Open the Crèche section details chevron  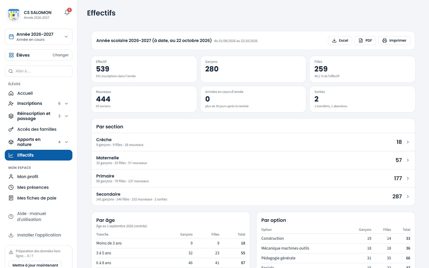(408, 142)
